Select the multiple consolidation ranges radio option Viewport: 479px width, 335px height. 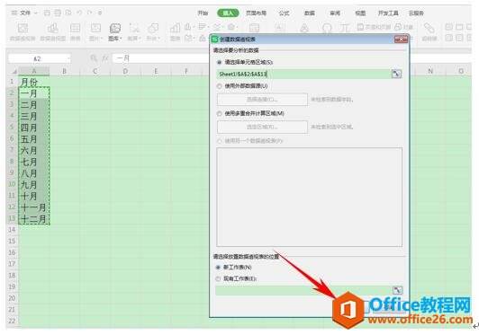tap(219, 114)
